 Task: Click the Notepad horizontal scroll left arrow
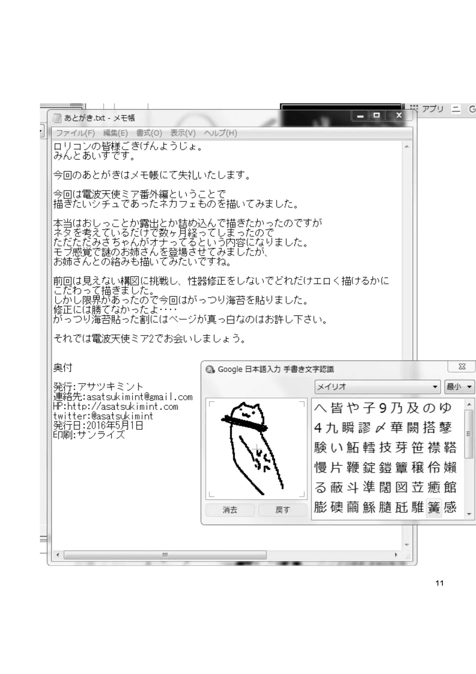pos(58,555)
